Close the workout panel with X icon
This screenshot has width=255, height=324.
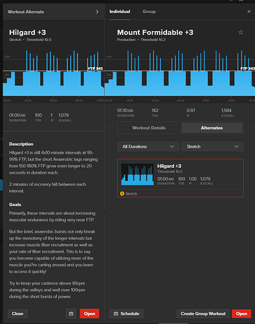[249, 12]
